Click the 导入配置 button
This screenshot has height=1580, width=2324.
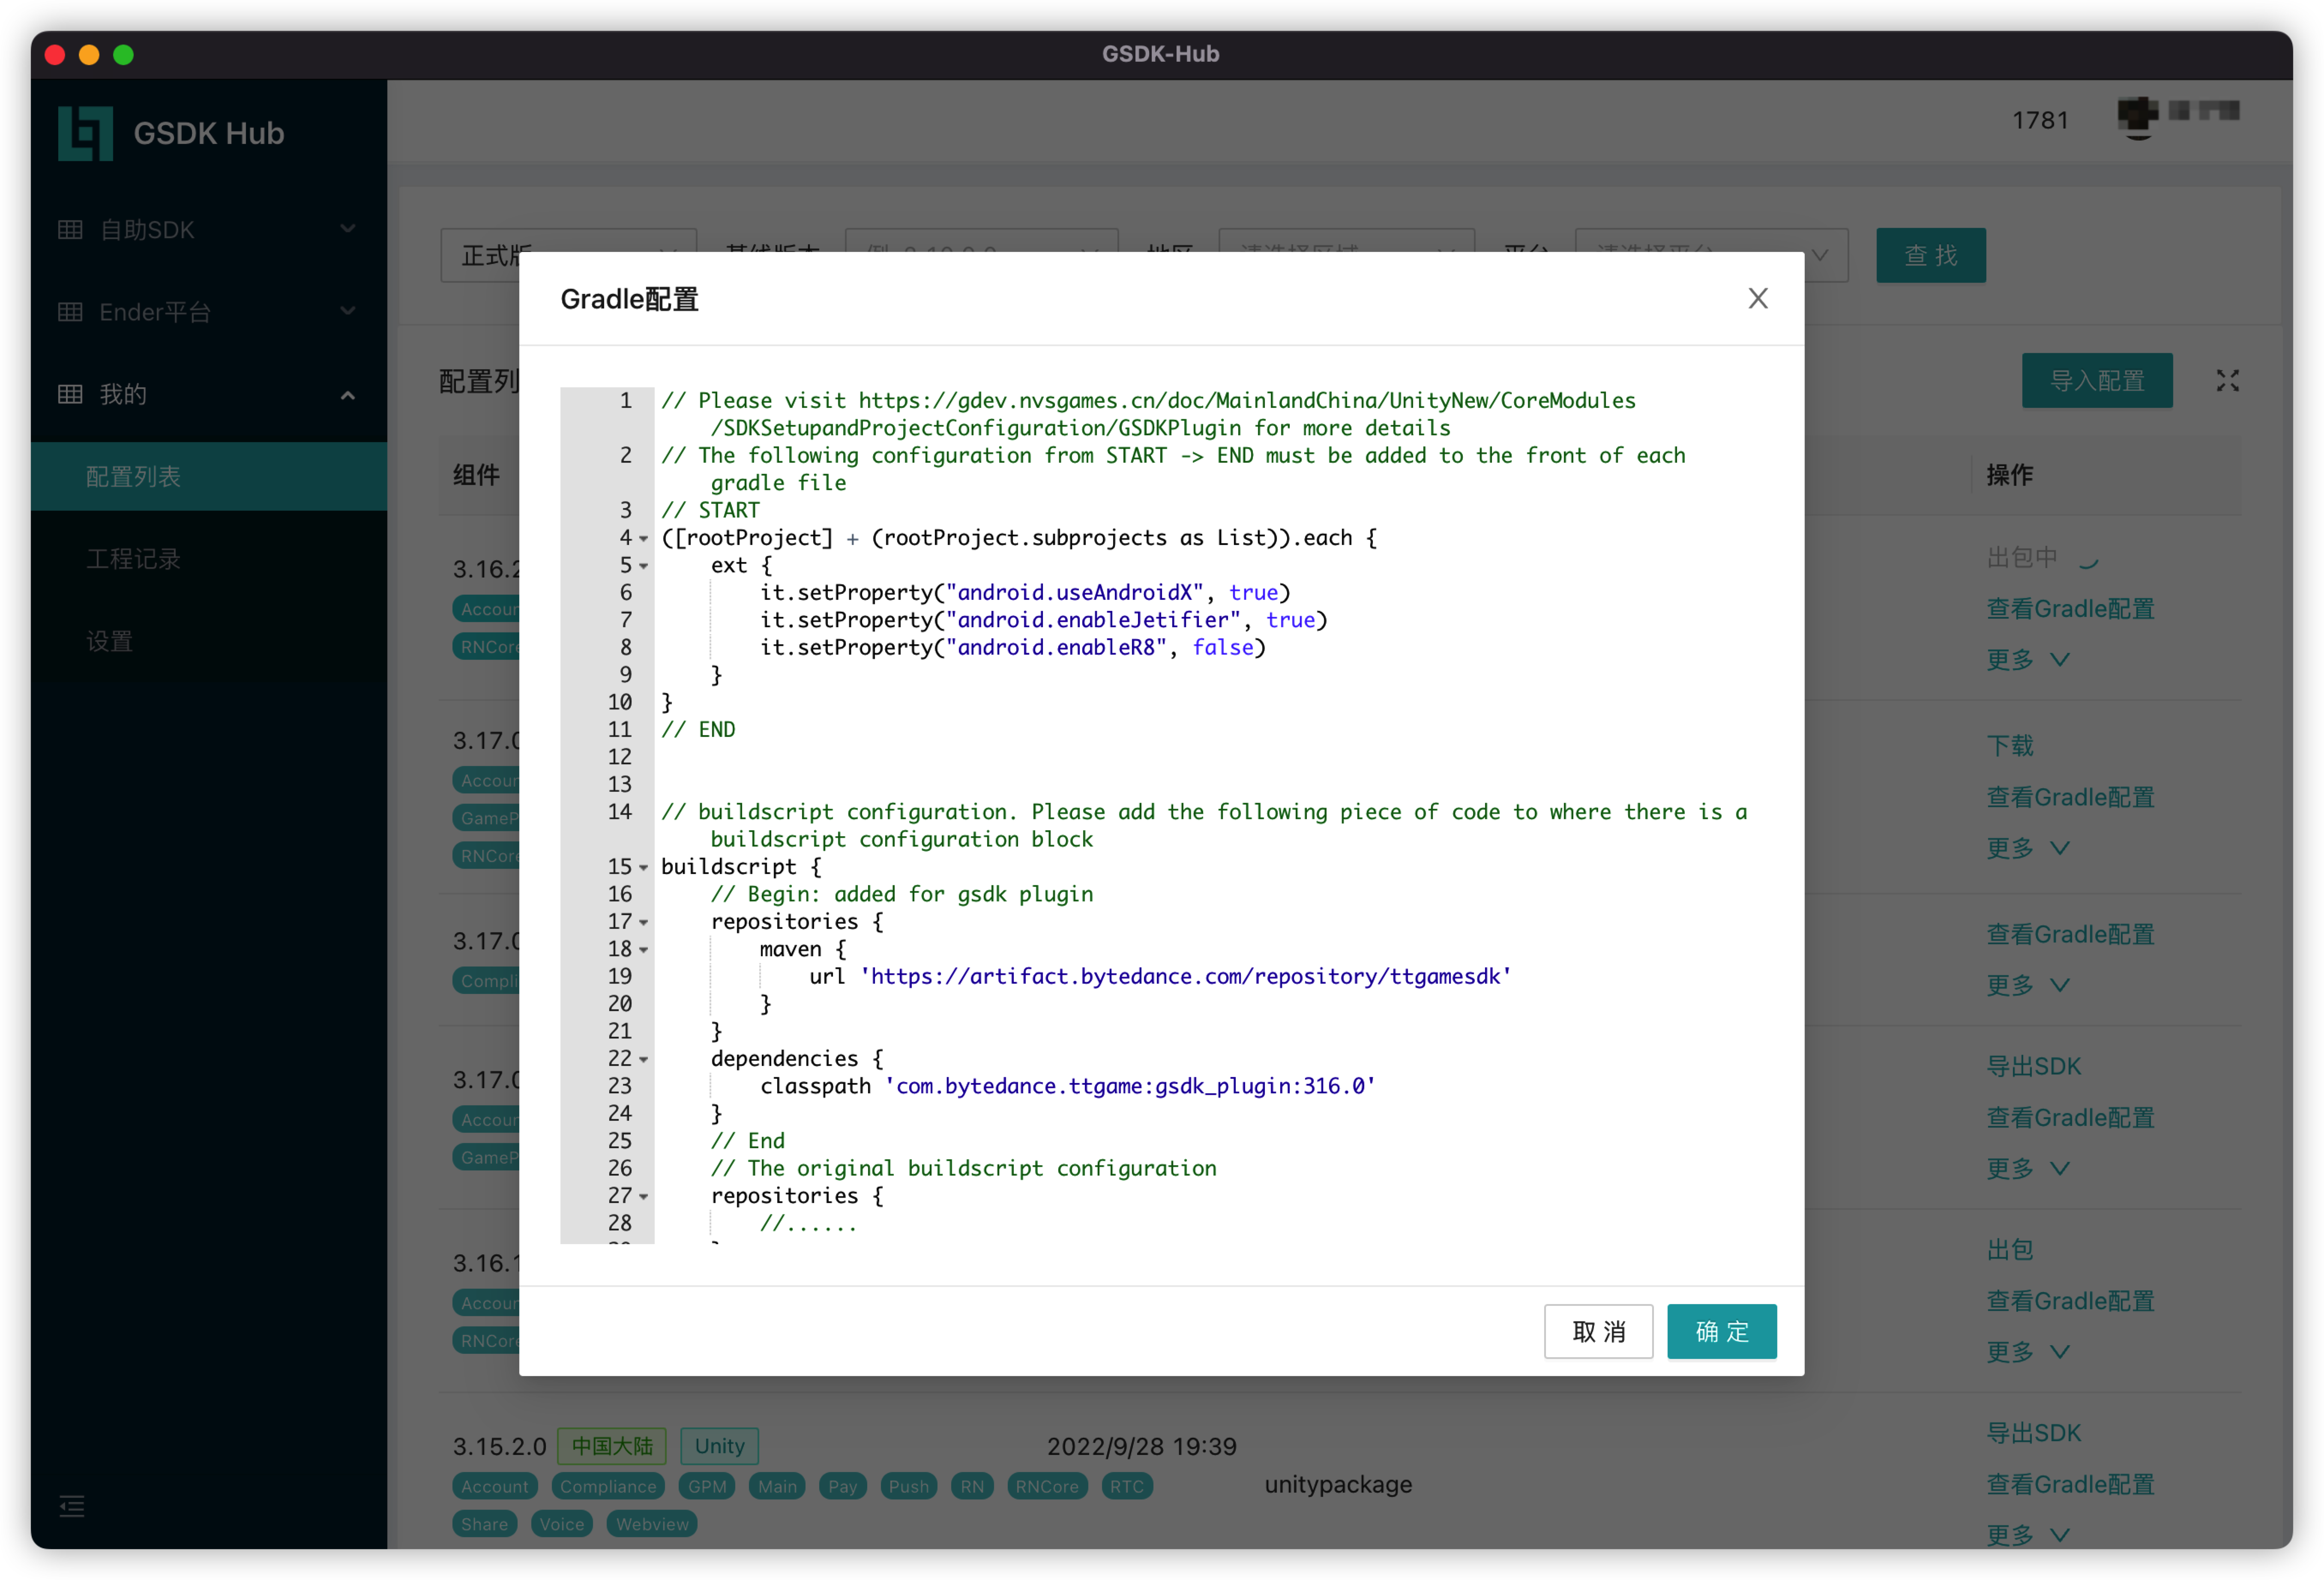pyautogui.click(x=2096, y=380)
